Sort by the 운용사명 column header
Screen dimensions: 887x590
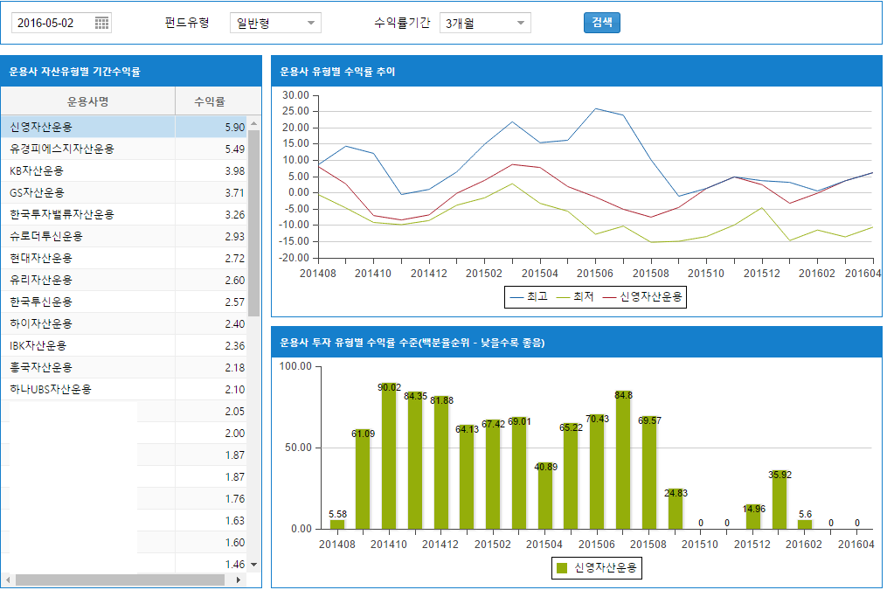click(x=87, y=101)
